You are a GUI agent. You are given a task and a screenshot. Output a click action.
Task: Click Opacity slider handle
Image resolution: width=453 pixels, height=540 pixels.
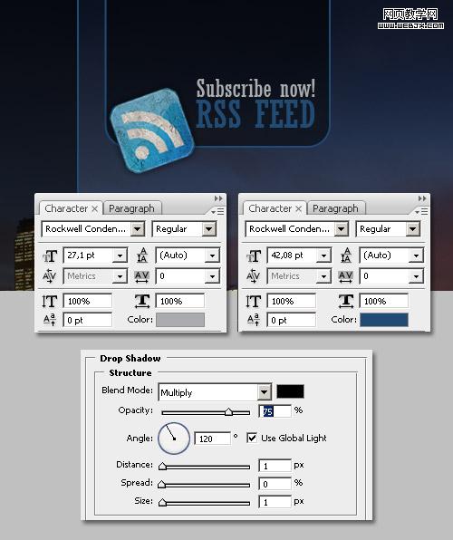point(228,412)
